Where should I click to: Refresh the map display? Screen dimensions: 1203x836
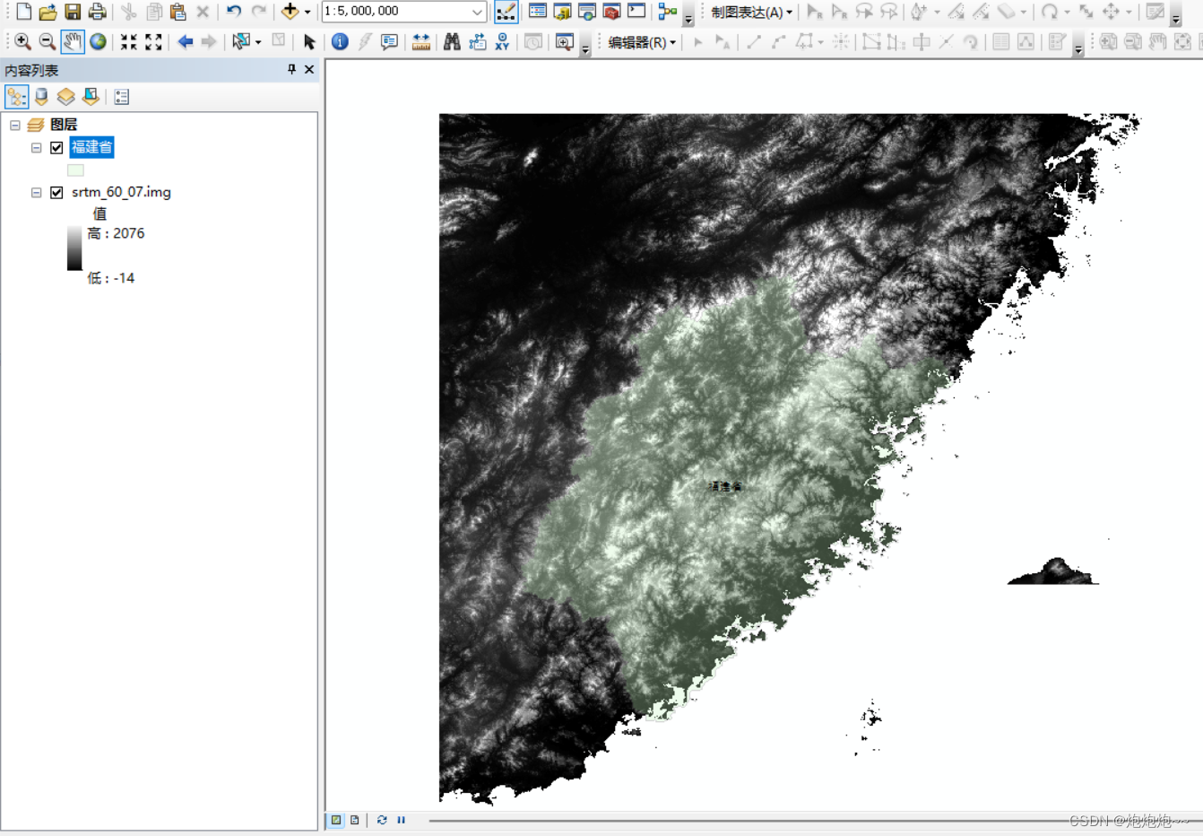point(382,820)
